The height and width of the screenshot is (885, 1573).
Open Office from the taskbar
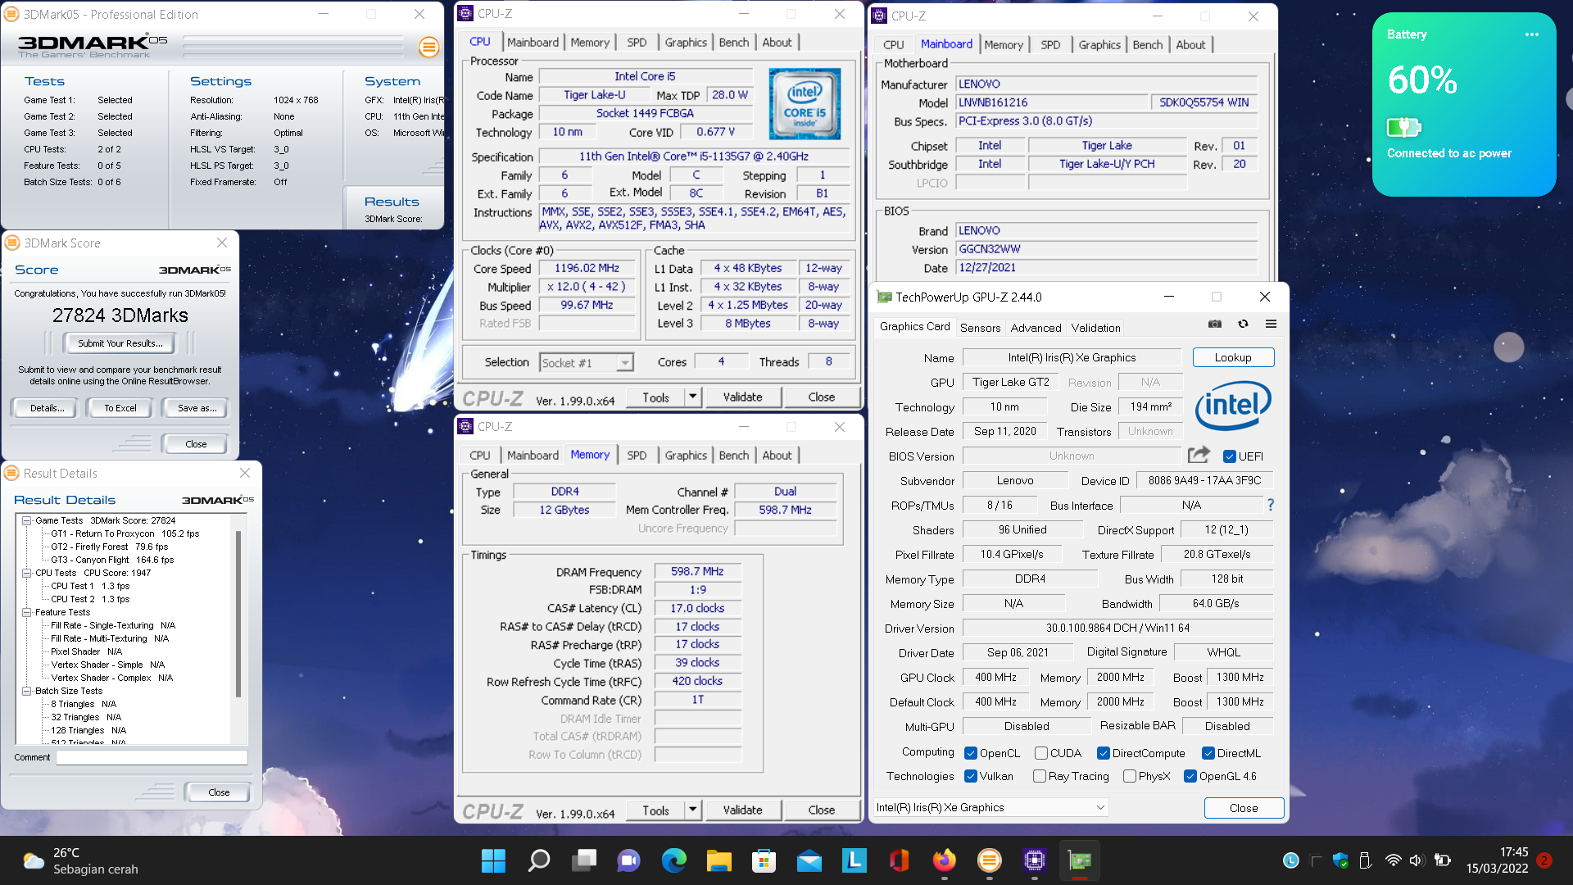click(899, 860)
